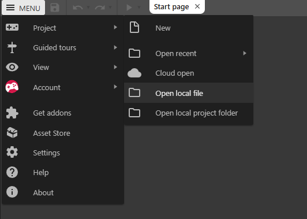The image size is (307, 219).
Task: Expand the Open recent submenu arrow
Action: [x=245, y=53]
